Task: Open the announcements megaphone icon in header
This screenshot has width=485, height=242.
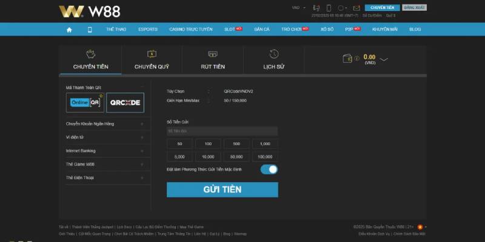Action: (x=316, y=8)
